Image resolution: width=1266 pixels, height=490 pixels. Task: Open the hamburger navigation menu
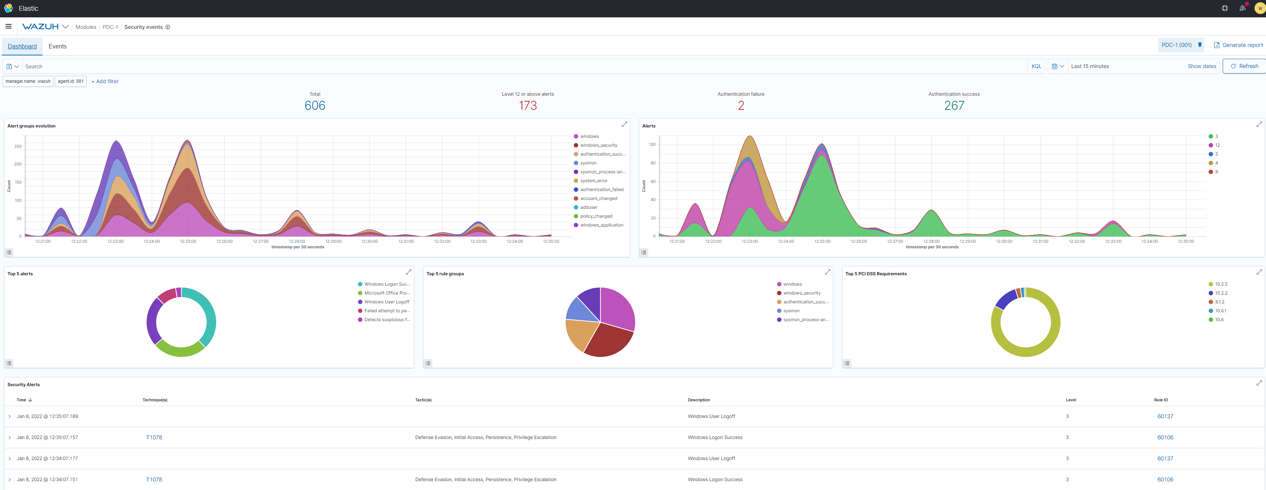(x=9, y=27)
